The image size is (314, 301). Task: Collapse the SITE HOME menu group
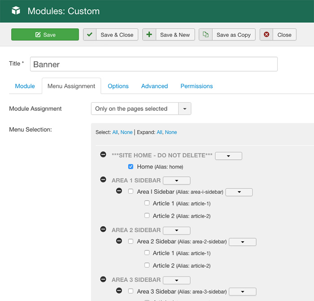click(x=103, y=154)
